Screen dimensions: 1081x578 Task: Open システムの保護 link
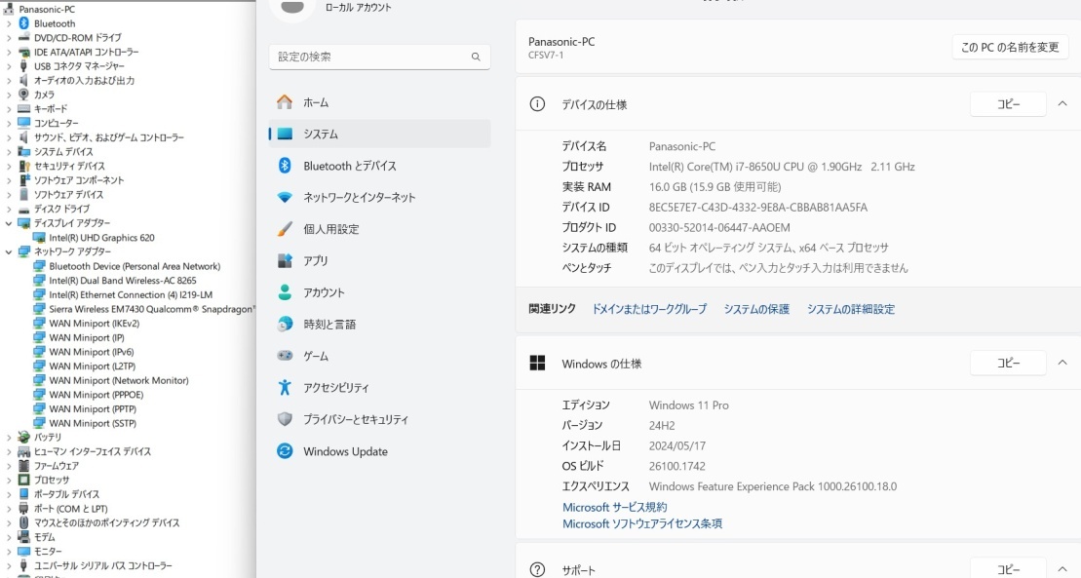pos(756,309)
